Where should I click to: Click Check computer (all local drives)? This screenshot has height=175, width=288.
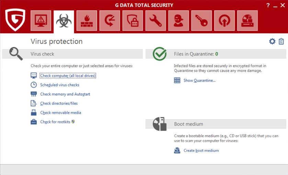coord(68,75)
